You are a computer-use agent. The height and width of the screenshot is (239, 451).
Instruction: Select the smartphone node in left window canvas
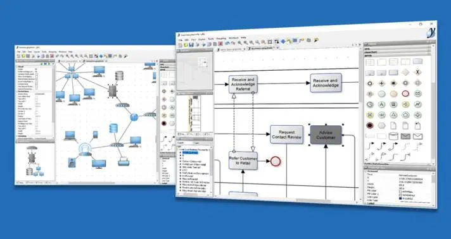pyautogui.click(x=95, y=135)
